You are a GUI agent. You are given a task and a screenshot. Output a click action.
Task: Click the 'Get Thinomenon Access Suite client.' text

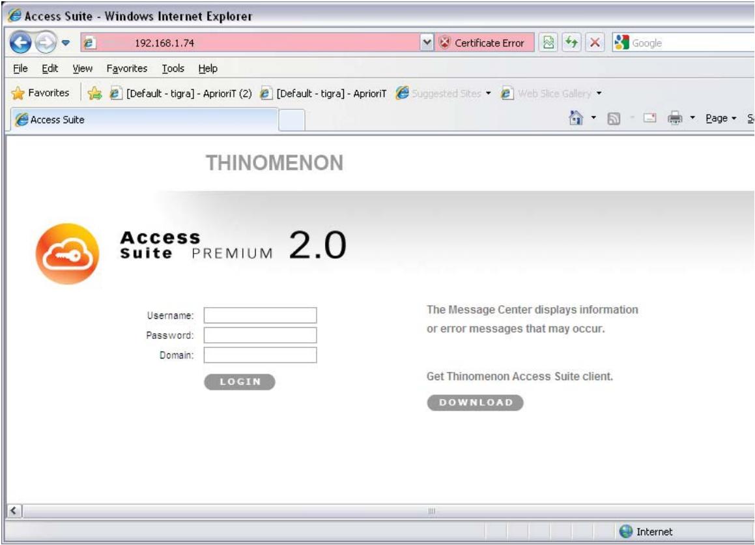(520, 376)
